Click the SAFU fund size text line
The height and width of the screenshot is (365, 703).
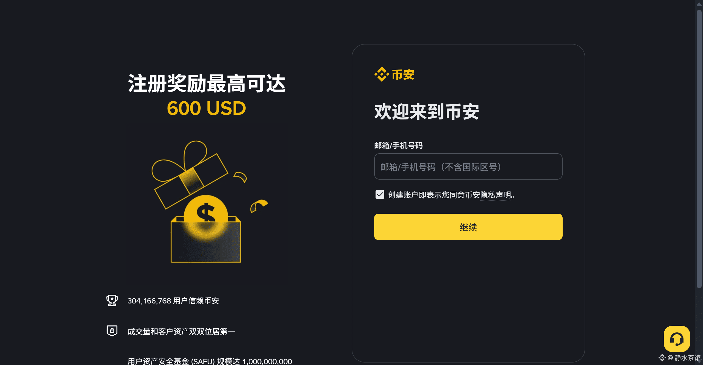[210, 361]
